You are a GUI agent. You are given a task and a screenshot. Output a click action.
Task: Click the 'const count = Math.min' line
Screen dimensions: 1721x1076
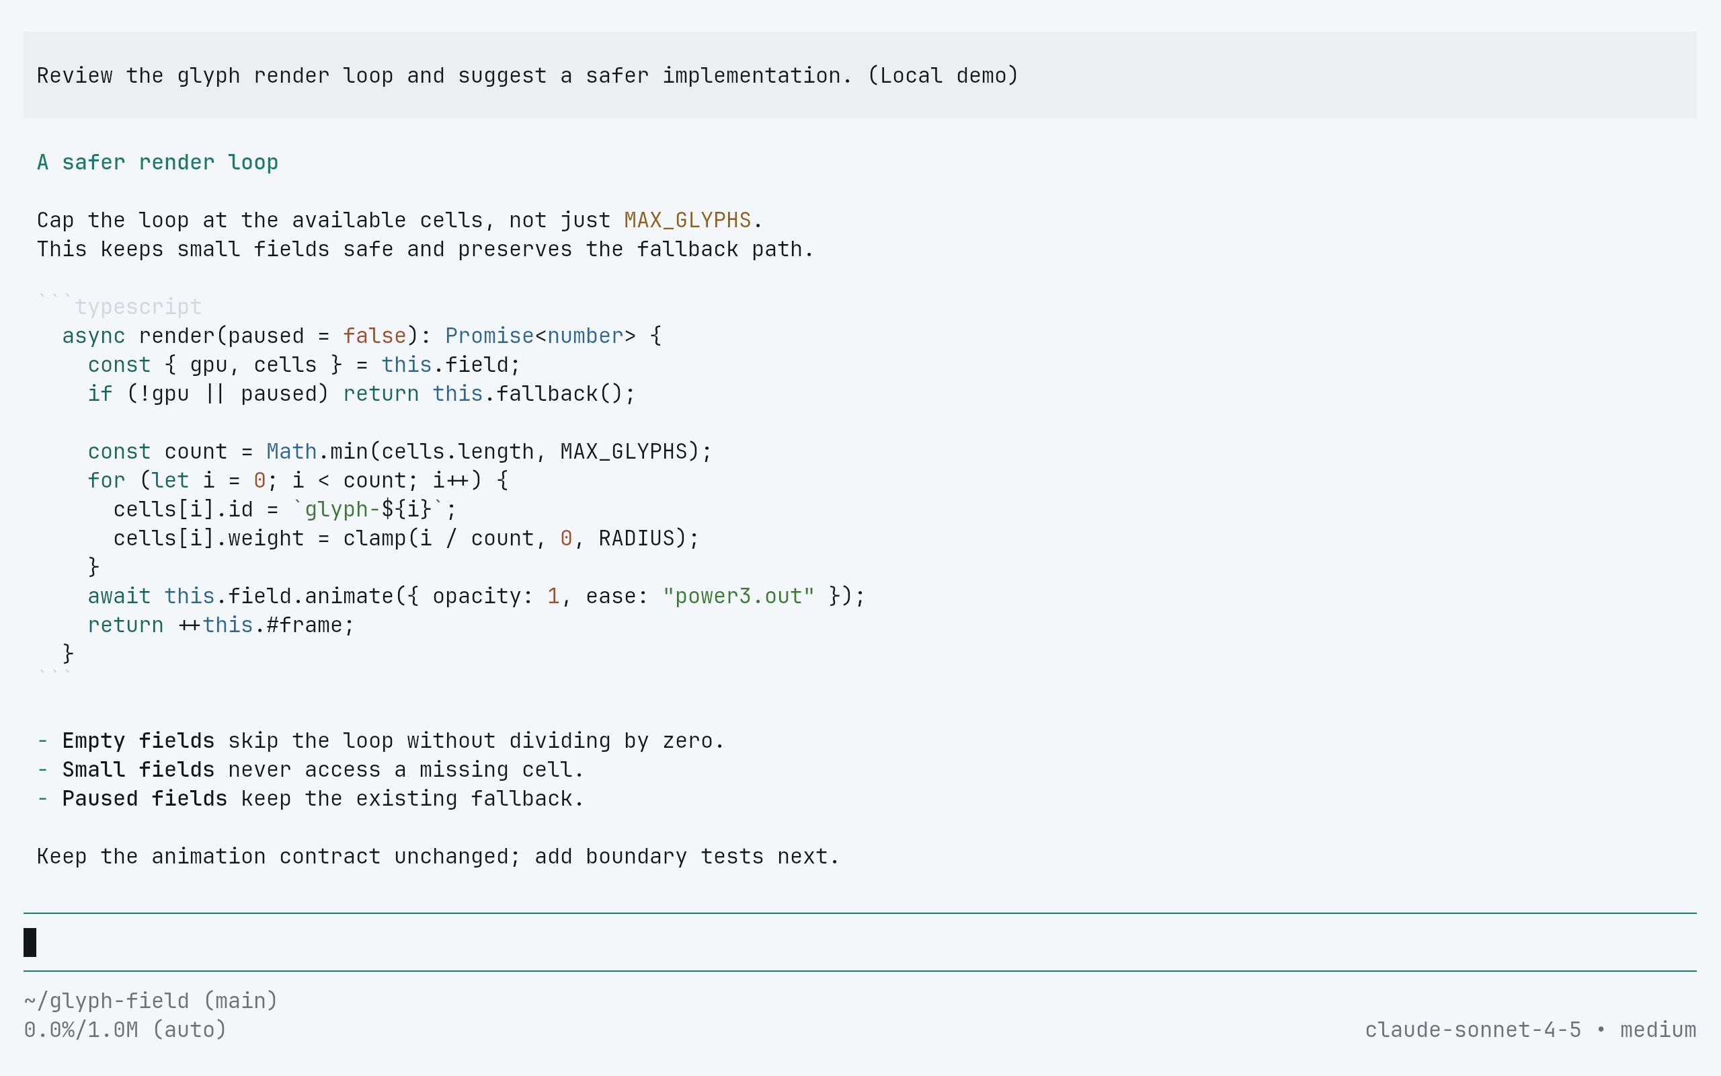(400, 451)
